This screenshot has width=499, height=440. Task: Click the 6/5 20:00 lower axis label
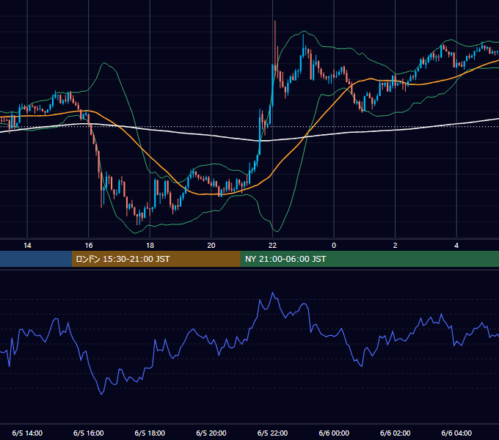coord(211,433)
